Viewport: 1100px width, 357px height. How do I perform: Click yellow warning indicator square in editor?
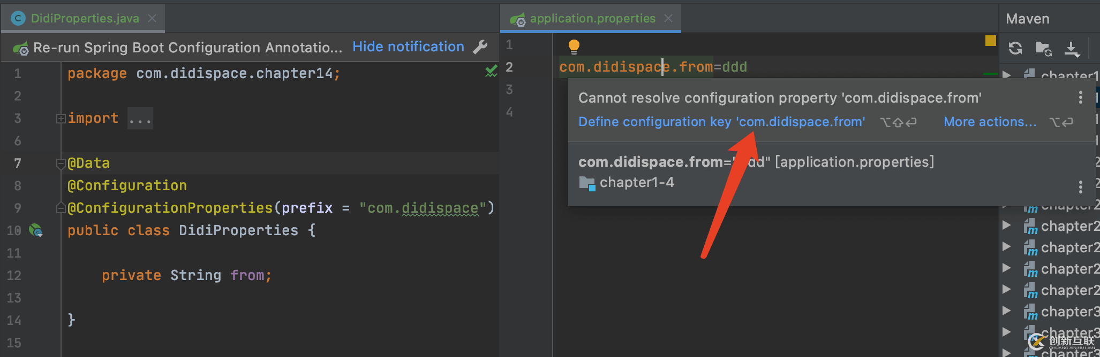[990, 41]
